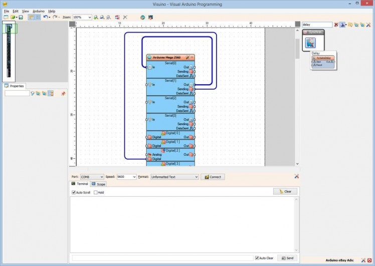
Task: Click the Zoom In magnifier icon
Action: pyautogui.click(x=96, y=17)
